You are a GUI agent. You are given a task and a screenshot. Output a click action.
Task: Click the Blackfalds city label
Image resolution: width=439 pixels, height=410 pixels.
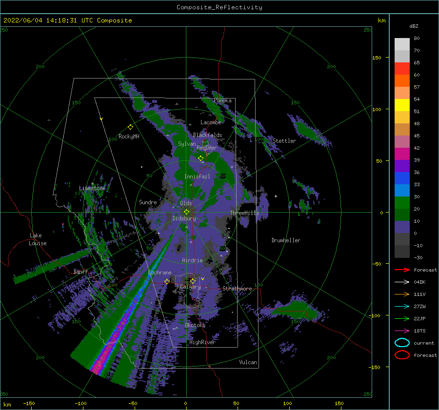[207, 135]
